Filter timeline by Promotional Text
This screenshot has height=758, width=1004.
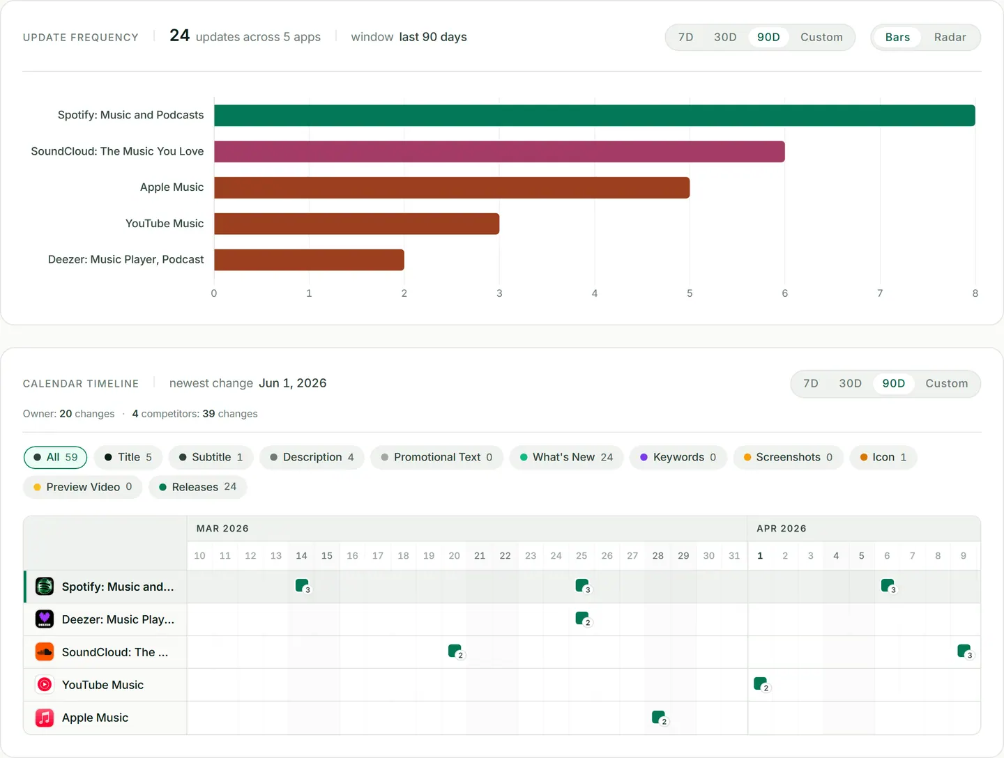436,458
